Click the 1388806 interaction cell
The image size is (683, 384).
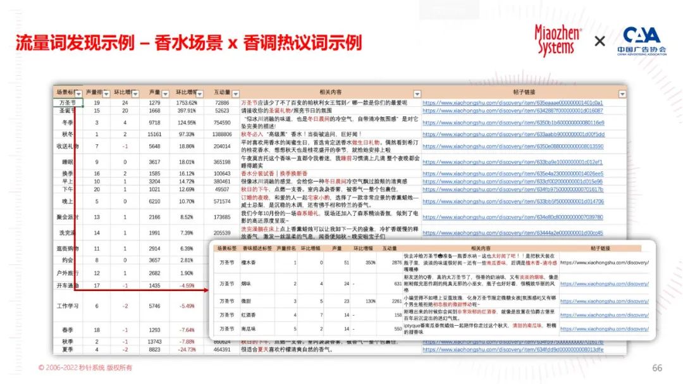(222, 134)
